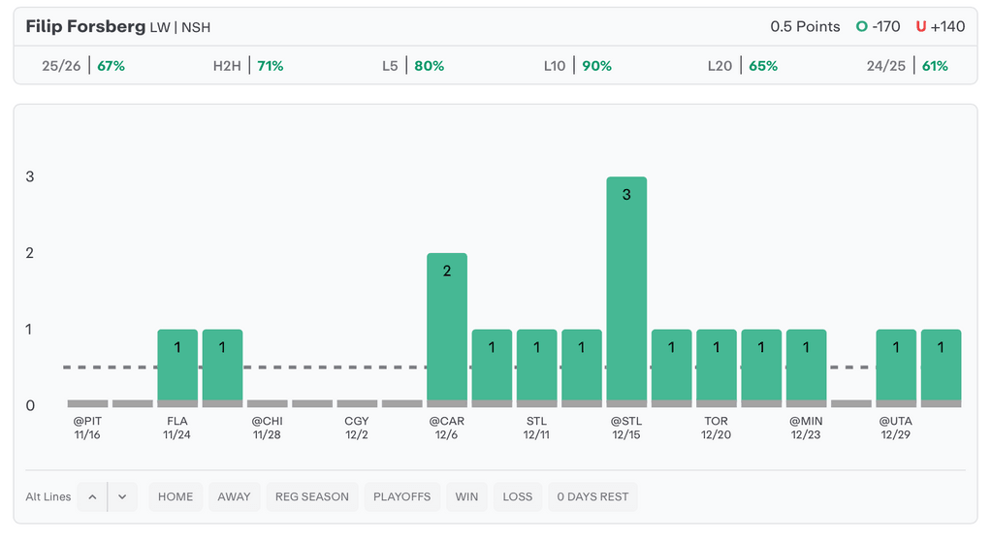Enable the PLAYOFFS filter
The height and width of the screenshot is (542, 993).
click(x=402, y=496)
